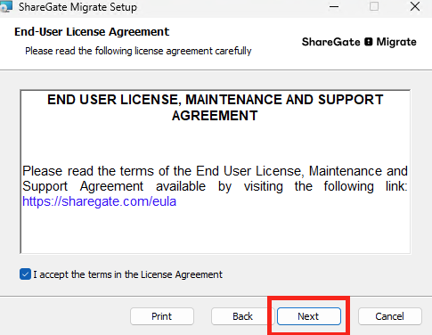This screenshot has width=432, height=335.
Task: Close the ShareGate Migrate Setup window
Action: 415,6
